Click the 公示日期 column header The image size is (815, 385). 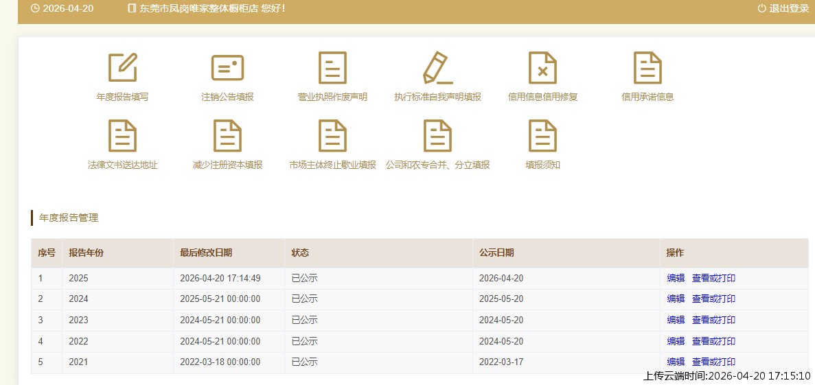[496, 253]
